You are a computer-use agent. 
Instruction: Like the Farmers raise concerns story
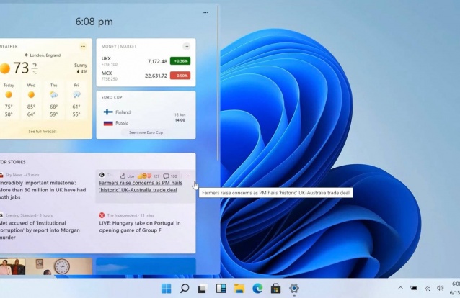[x=128, y=176]
